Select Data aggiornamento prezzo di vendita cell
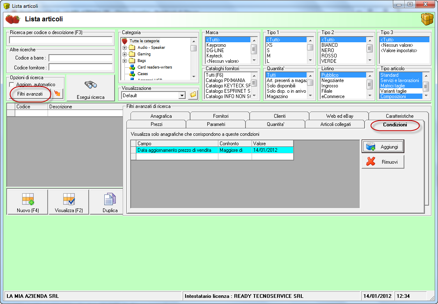 click(177, 150)
